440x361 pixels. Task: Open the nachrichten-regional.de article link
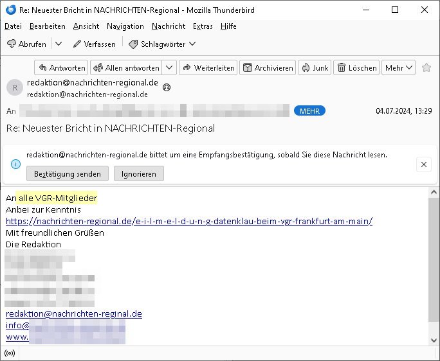[189, 222]
